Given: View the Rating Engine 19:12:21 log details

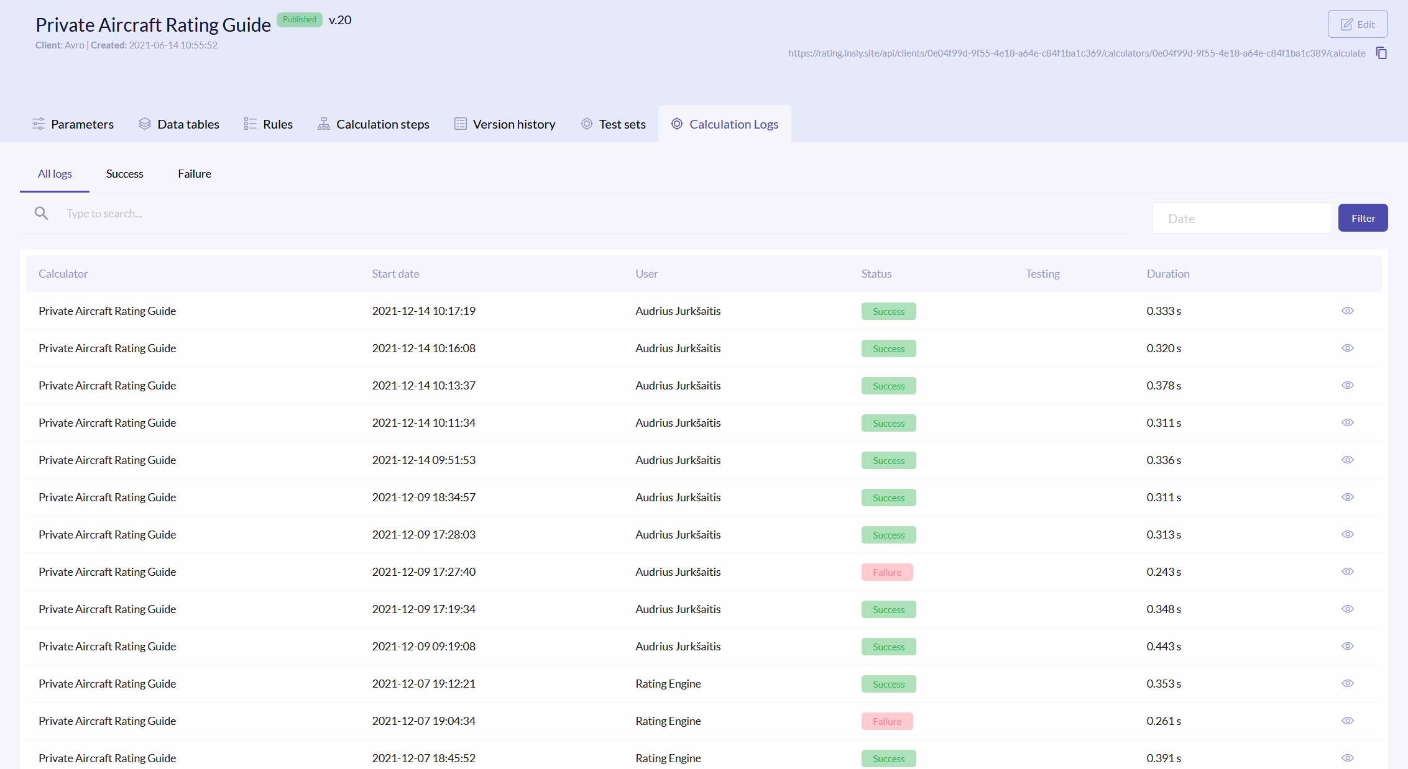Looking at the screenshot, I should click(1348, 683).
